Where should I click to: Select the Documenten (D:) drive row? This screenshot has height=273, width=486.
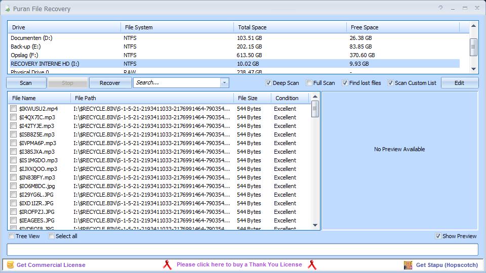(x=234, y=38)
